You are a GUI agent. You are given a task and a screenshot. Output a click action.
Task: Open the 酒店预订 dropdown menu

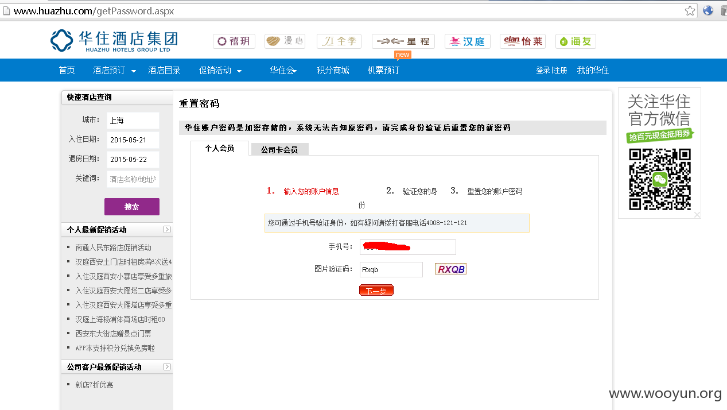tap(115, 70)
